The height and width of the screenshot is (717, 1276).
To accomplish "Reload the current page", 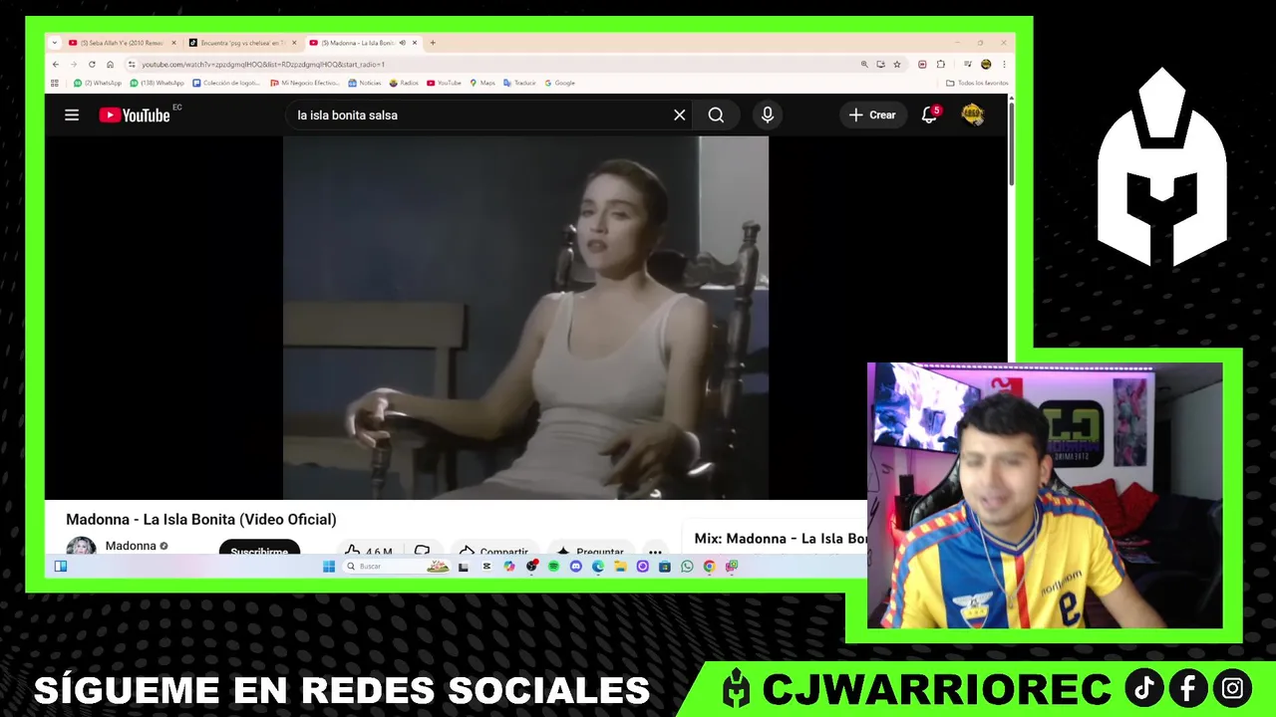I will click(92, 64).
